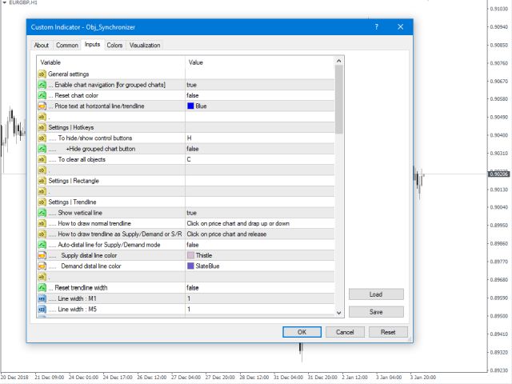Click 'Click on price chart and drap up or down'
Image resolution: width=512 pixels, height=384 pixels.
(238, 223)
